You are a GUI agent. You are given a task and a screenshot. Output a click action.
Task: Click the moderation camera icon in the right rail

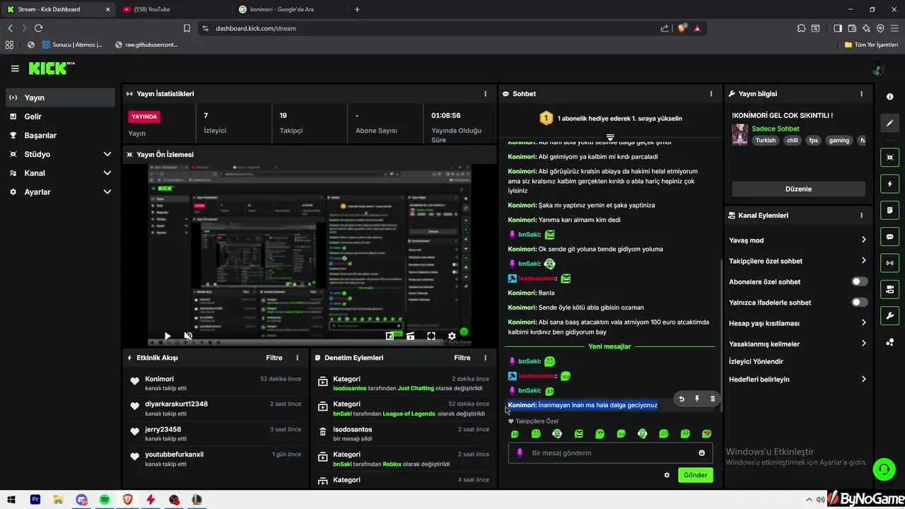pos(889,289)
